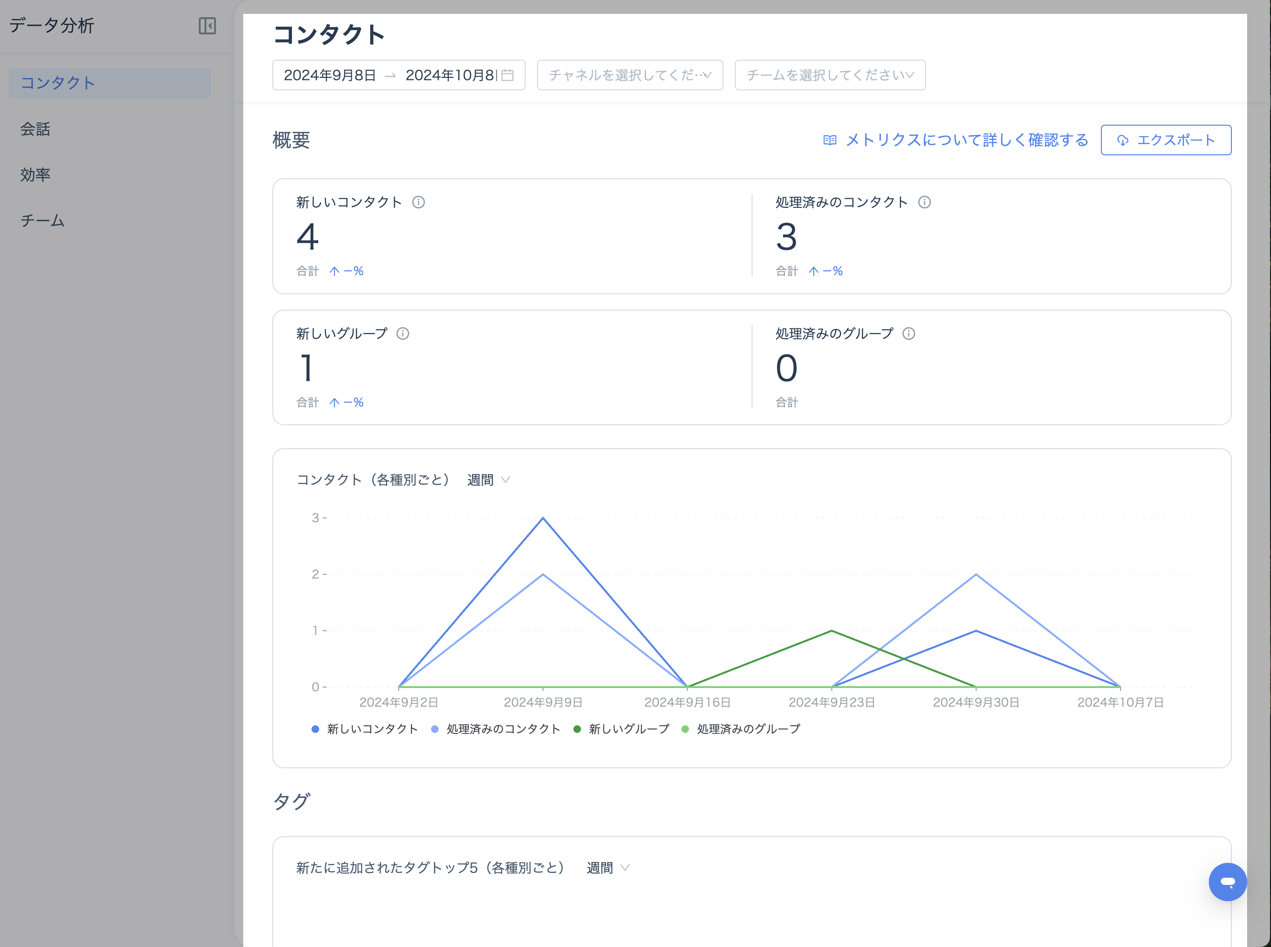Click the start date 2024年9月8日 field
The image size is (1271, 947).
tap(330, 75)
